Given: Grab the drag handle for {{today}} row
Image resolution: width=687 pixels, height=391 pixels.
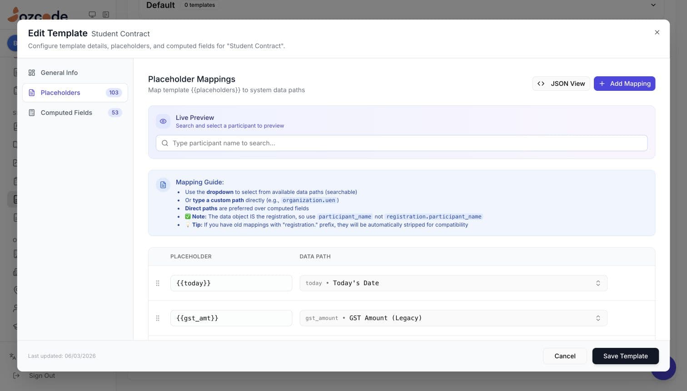Looking at the screenshot, I should [158, 283].
